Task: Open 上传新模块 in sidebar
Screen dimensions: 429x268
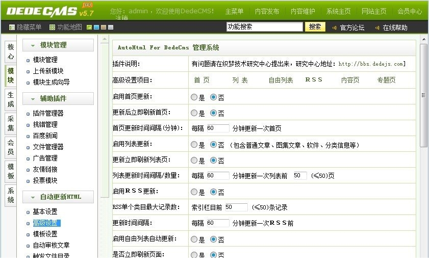Action: (x=48, y=71)
